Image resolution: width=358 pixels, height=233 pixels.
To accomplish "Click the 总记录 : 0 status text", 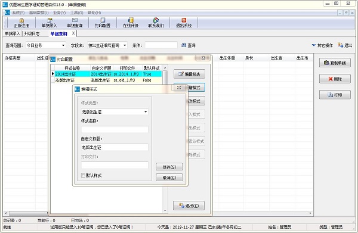I will (x=13, y=220).
